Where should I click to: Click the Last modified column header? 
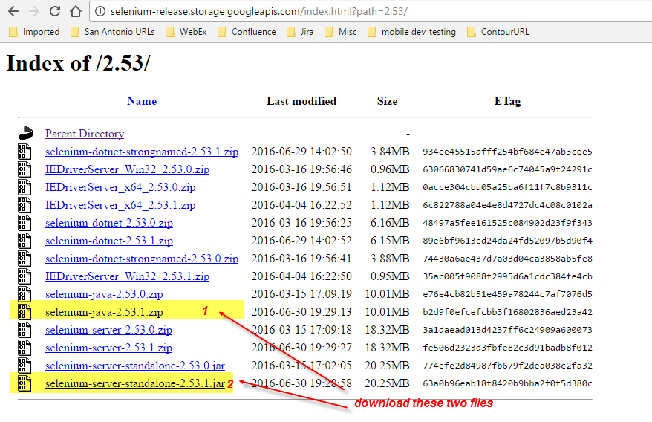tap(301, 101)
